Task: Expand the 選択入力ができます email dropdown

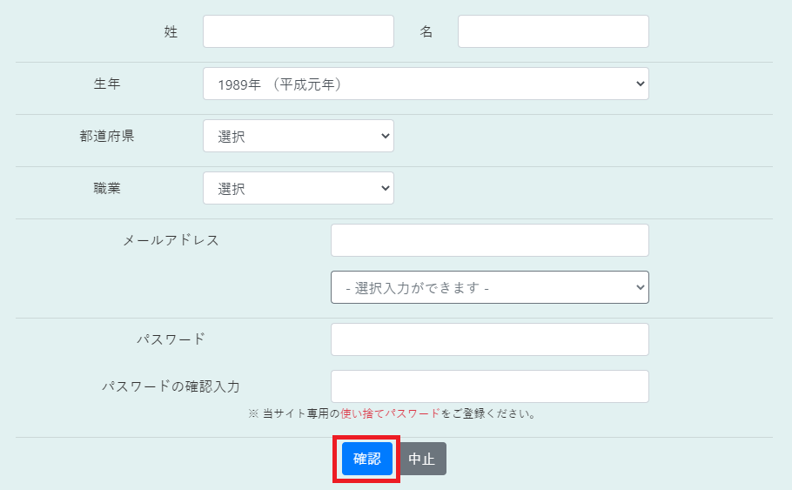Action: click(489, 287)
